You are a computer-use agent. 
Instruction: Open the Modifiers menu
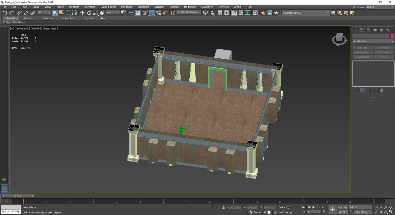tap(74, 7)
